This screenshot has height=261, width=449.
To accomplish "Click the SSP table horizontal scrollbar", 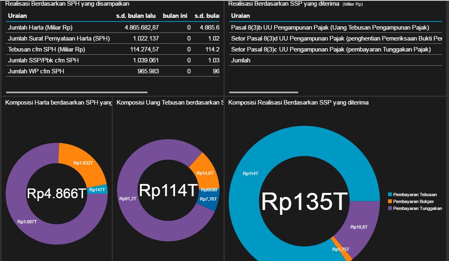I will point(264,92).
